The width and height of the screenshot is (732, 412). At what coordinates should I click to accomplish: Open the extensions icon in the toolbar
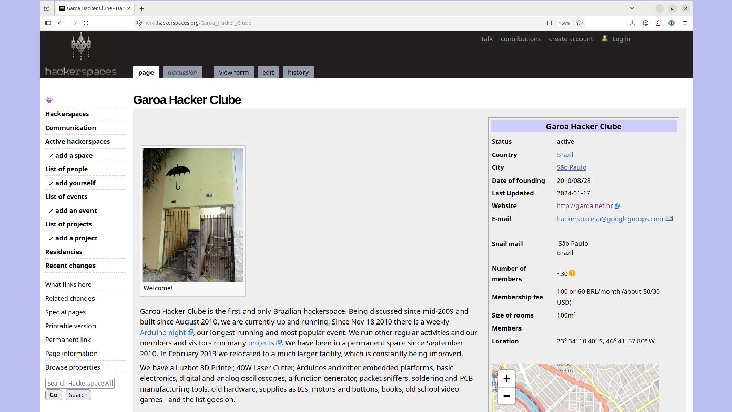point(658,23)
